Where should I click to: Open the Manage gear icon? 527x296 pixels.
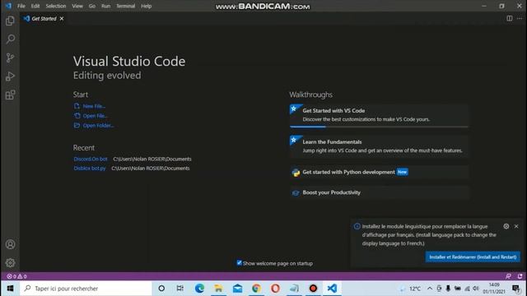(x=10, y=263)
